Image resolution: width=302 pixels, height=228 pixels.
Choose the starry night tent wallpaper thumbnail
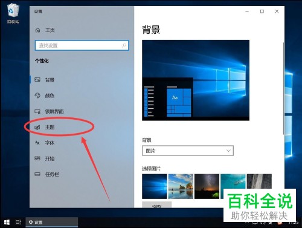coord(207,186)
